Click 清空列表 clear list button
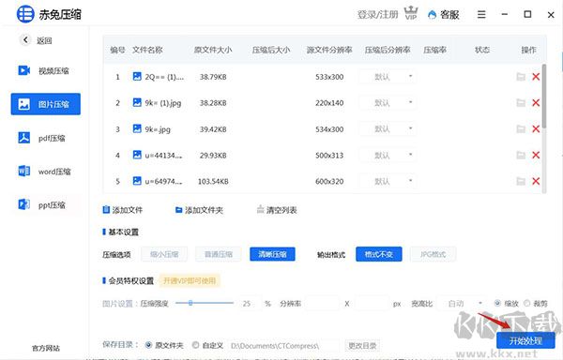Image resolution: width=563 pixels, height=360 pixels. tap(277, 210)
